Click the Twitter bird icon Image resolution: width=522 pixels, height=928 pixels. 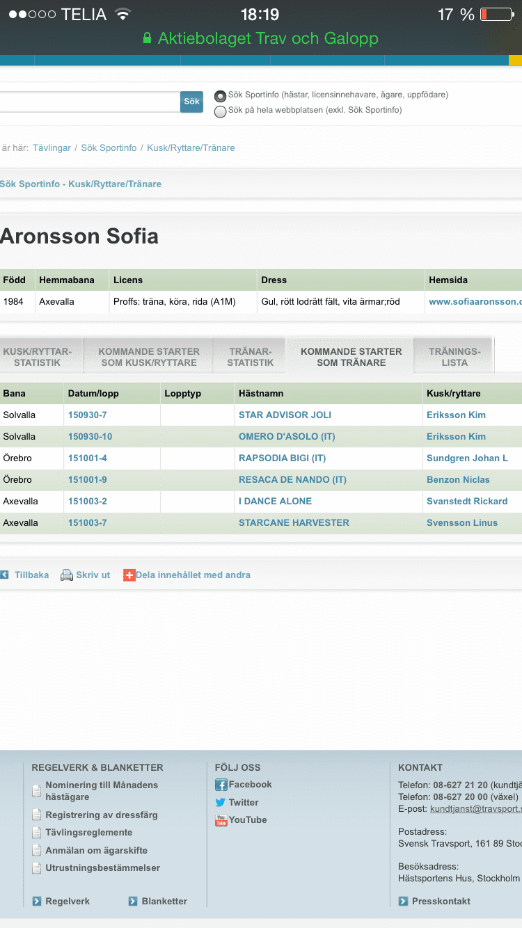(x=221, y=803)
